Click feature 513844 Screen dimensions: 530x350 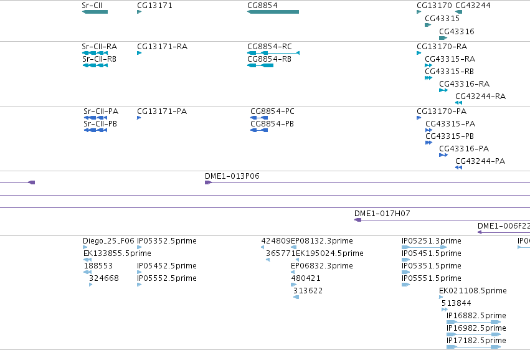[x=445, y=310]
